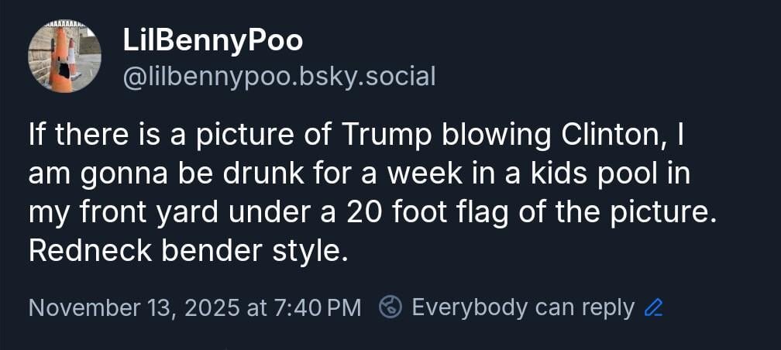Click the orange traffic cone in avatar
Image resolution: width=781 pixels, height=350 pixels.
point(60,62)
